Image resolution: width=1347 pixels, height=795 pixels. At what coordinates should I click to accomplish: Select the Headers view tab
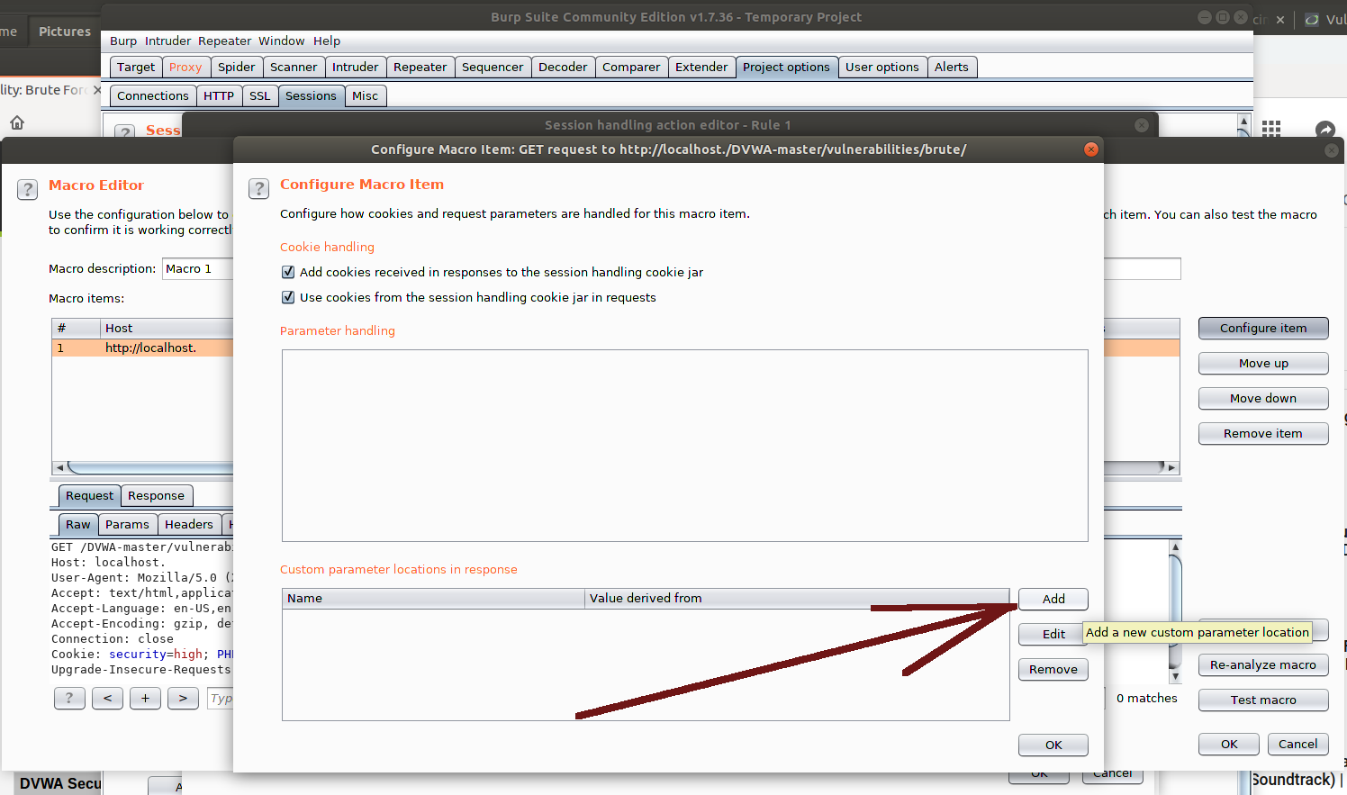pyautogui.click(x=189, y=524)
